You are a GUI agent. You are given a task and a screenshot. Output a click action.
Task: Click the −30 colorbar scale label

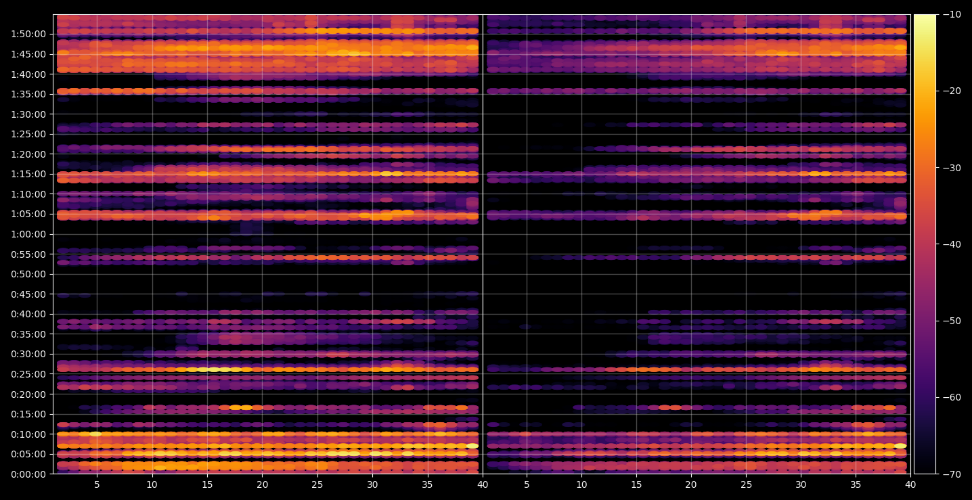951,168
